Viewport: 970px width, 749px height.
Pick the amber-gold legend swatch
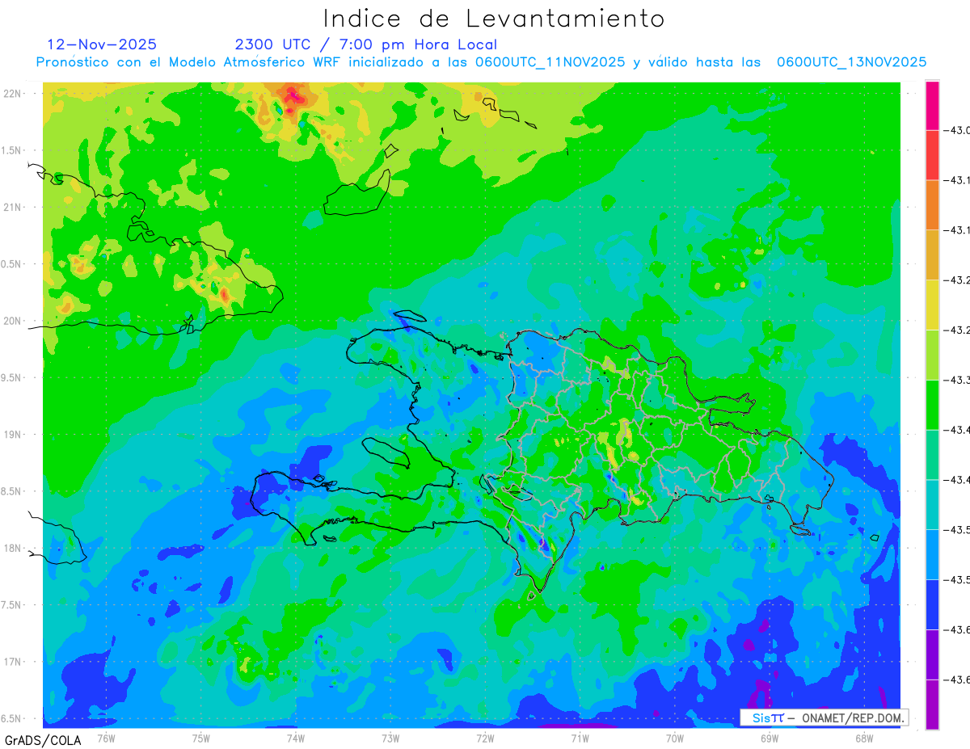[932, 255]
